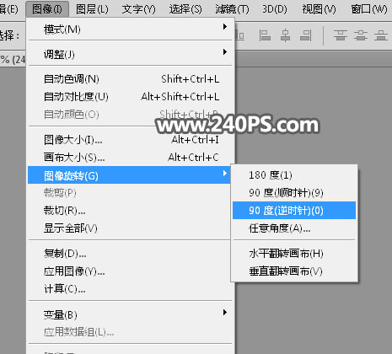Viewport: 392px width, 354px height.
Task: Select 水平翻转画布(H)
Action: pos(294,254)
